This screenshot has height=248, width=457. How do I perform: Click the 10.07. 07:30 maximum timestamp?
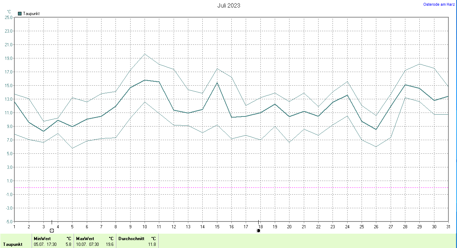pyautogui.click(x=88, y=244)
